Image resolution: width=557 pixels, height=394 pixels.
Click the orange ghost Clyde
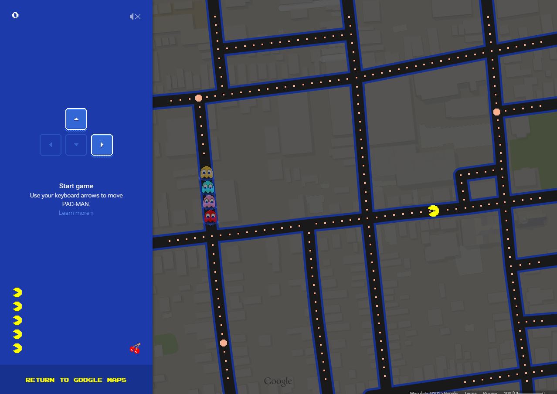206,172
